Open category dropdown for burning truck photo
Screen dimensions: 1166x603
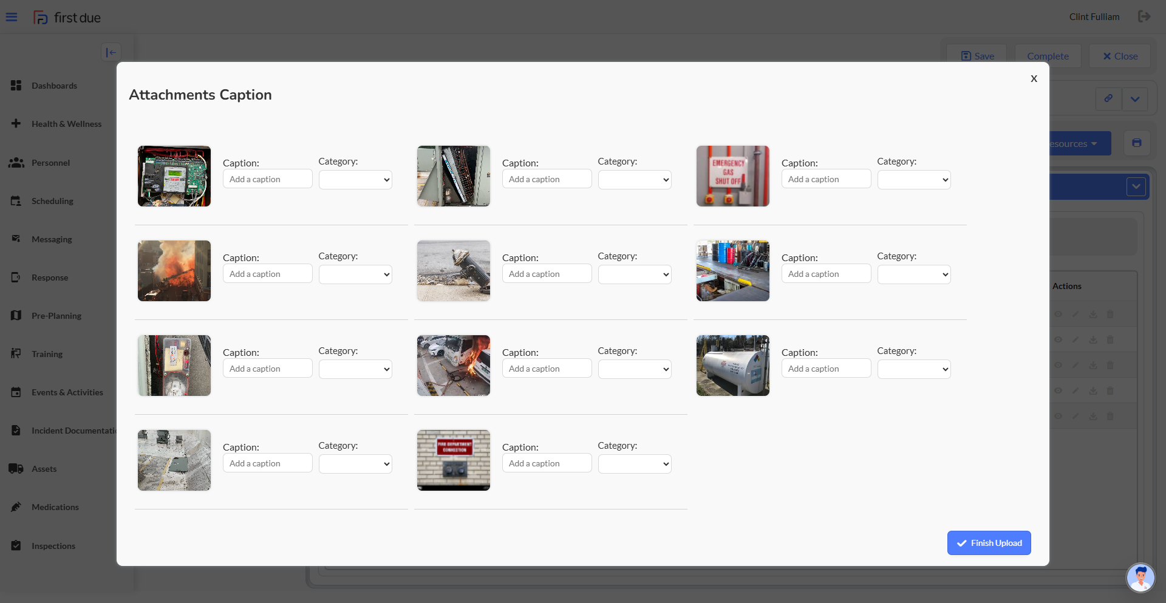635,369
